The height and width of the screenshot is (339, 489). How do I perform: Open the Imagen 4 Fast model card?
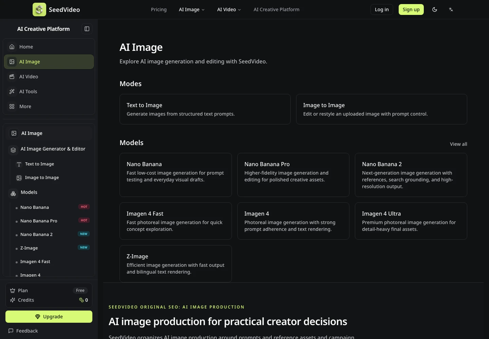(176, 221)
